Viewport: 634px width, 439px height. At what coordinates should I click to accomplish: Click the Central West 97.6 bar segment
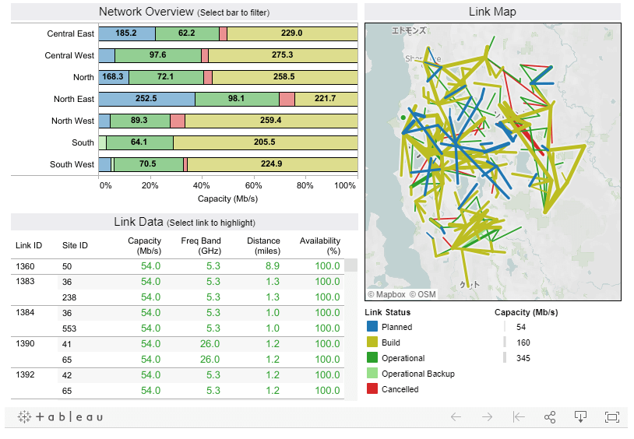[x=158, y=55]
